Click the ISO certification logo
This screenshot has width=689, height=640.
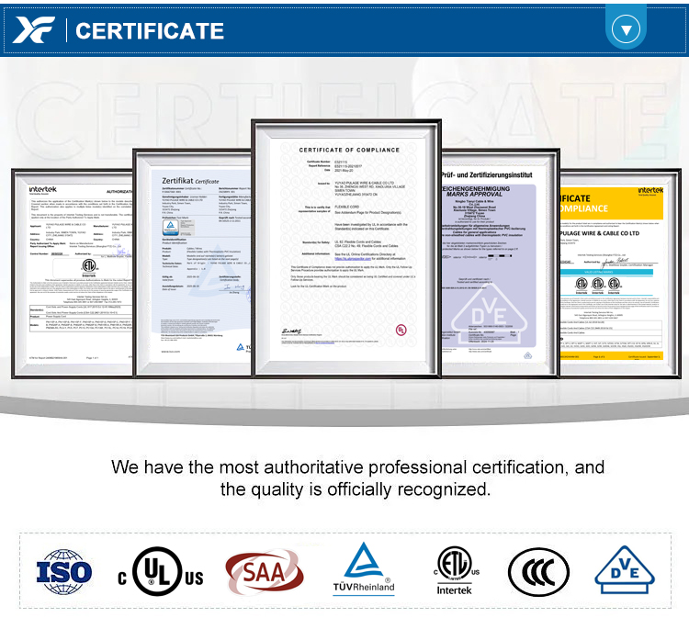(x=64, y=572)
